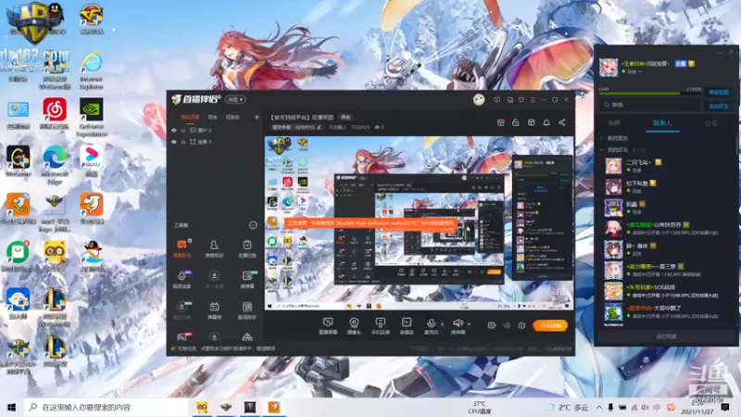Click the edit button beside the room title
Screen dimensions: 741x417
pyautogui.click(x=345, y=118)
